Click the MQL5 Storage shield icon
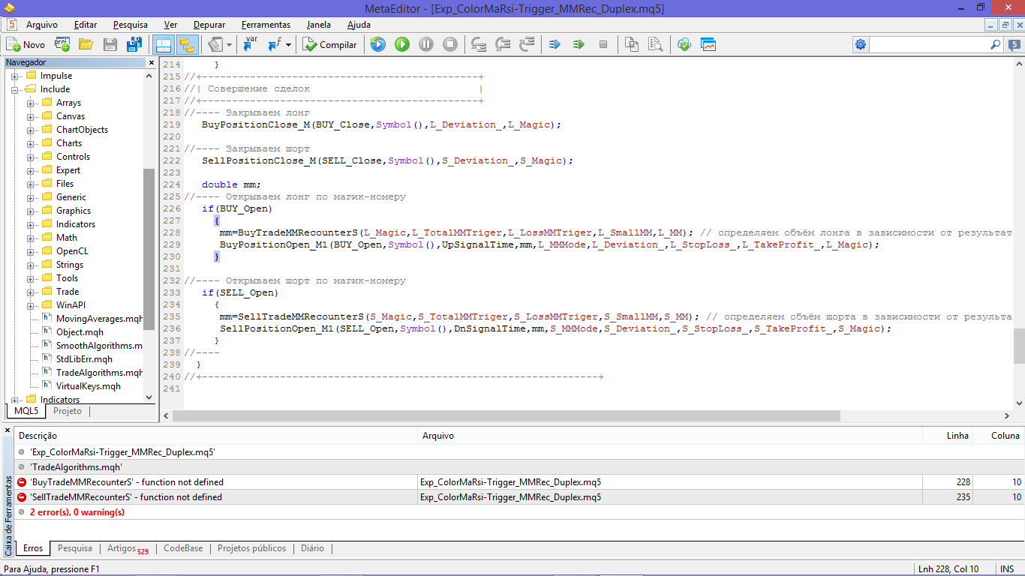 click(x=682, y=44)
